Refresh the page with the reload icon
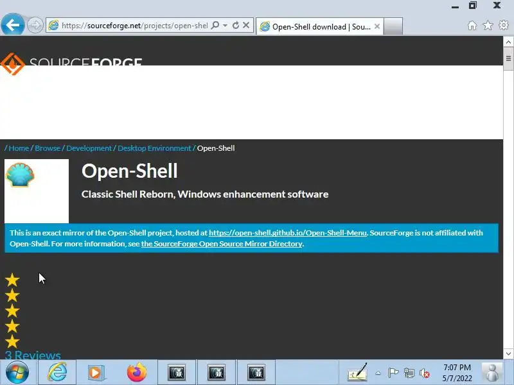 click(x=236, y=25)
